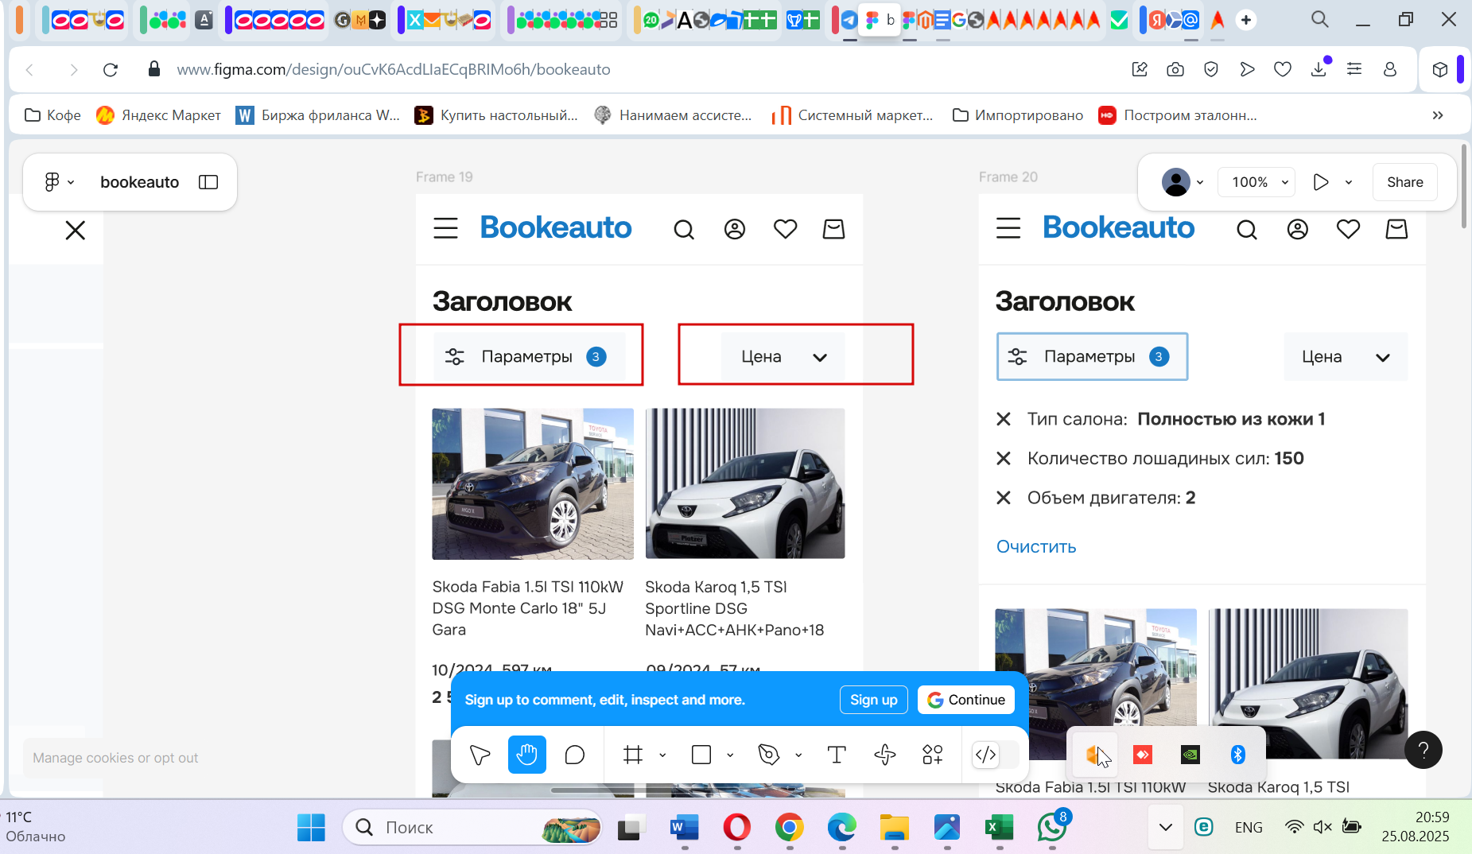Click Manage cookies or opt out link
Image resolution: width=1472 pixels, height=854 pixels.
pyautogui.click(x=115, y=758)
